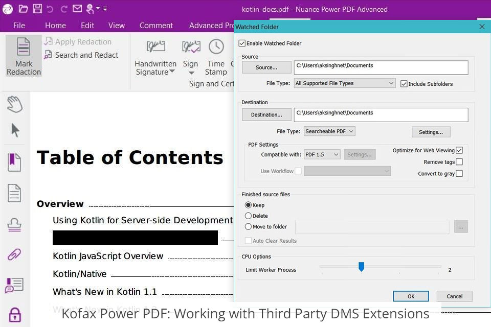Image resolution: width=491 pixels, height=327 pixels.
Task: Open Search and Redact
Action: (x=81, y=55)
